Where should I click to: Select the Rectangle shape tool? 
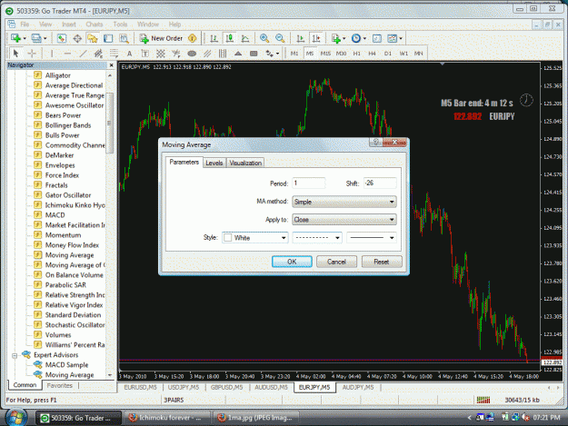[254, 54]
